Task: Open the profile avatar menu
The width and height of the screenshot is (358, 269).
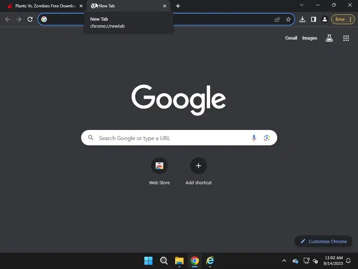Action: coord(325,19)
